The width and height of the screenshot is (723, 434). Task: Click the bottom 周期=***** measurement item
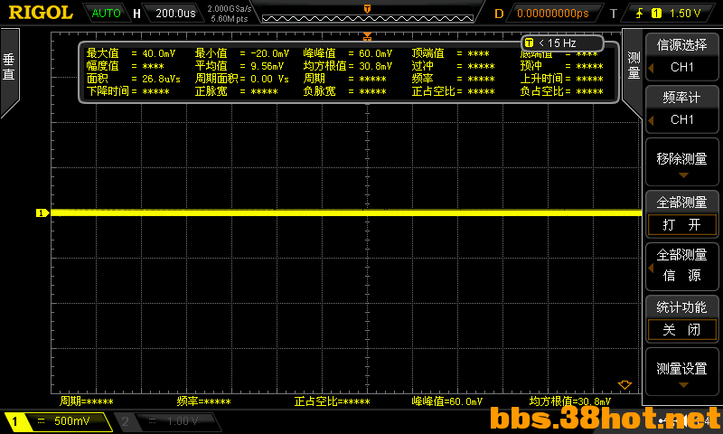86,401
